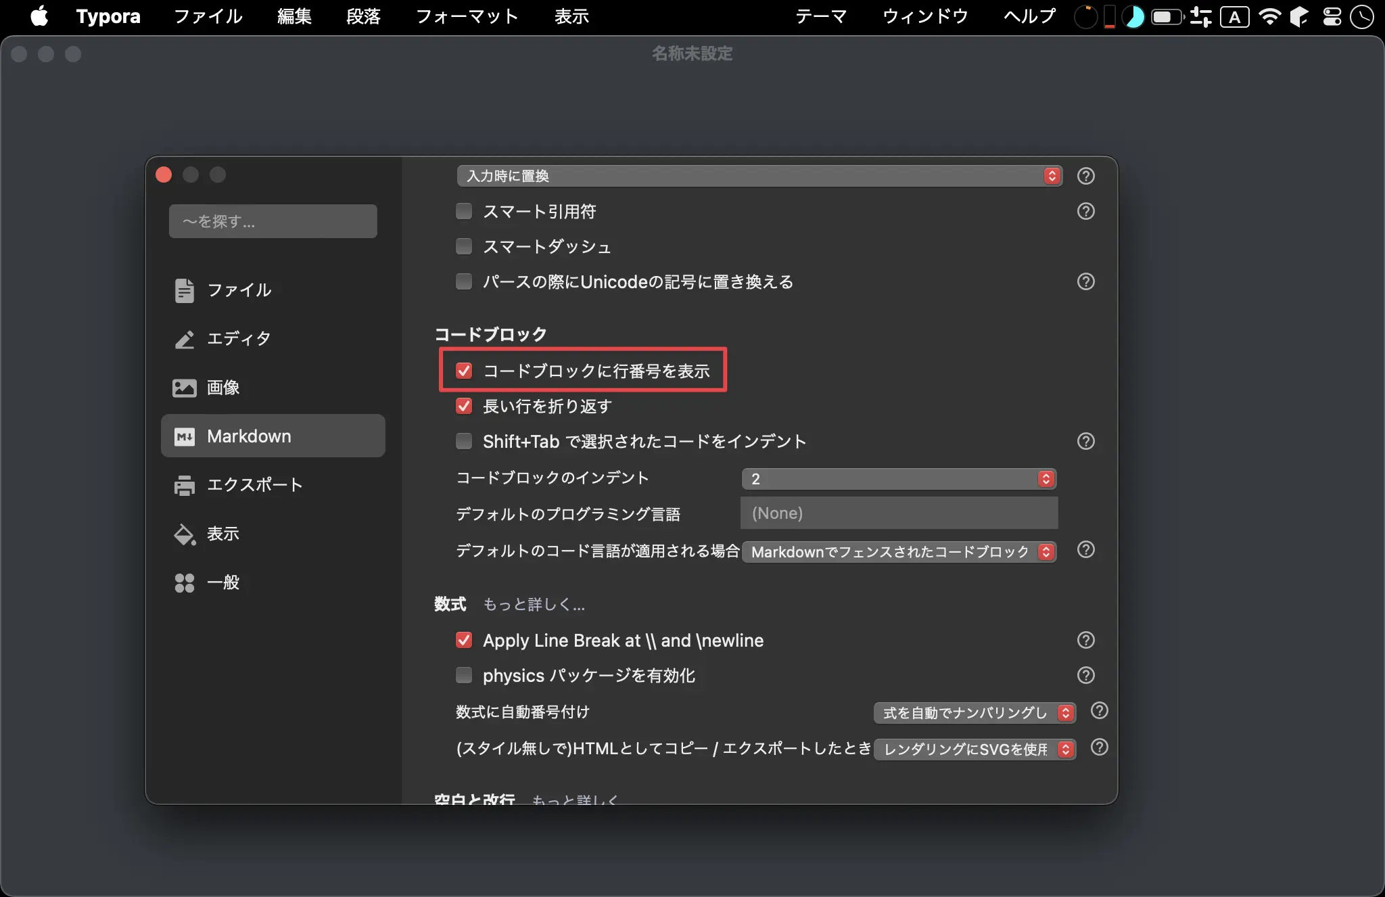Open the エディタ preferences section
This screenshot has width=1385, height=897.
[273, 339]
